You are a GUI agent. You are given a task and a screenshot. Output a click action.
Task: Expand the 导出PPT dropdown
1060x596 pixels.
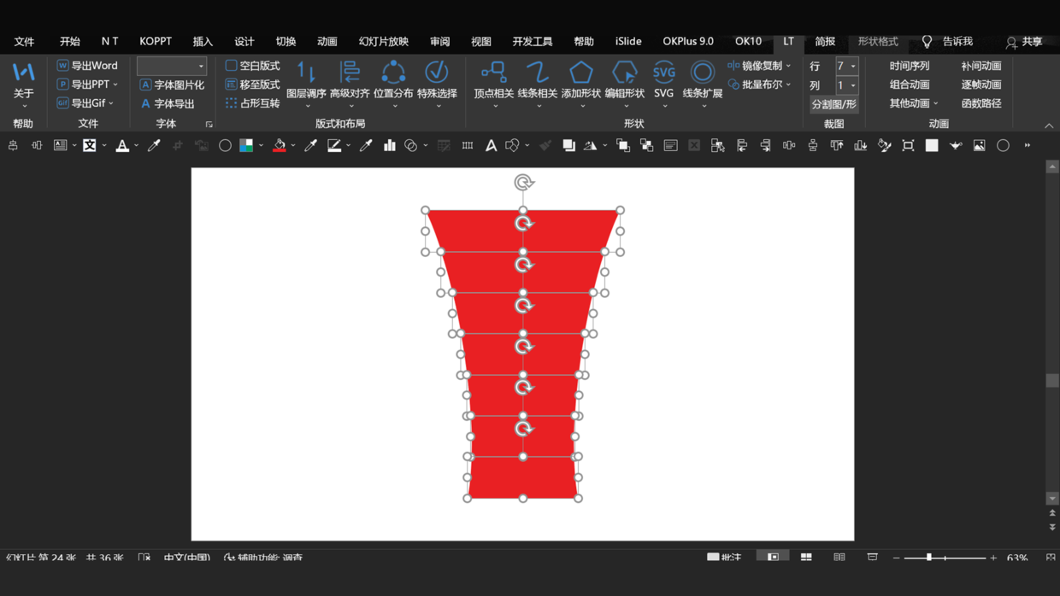pos(115,85)
